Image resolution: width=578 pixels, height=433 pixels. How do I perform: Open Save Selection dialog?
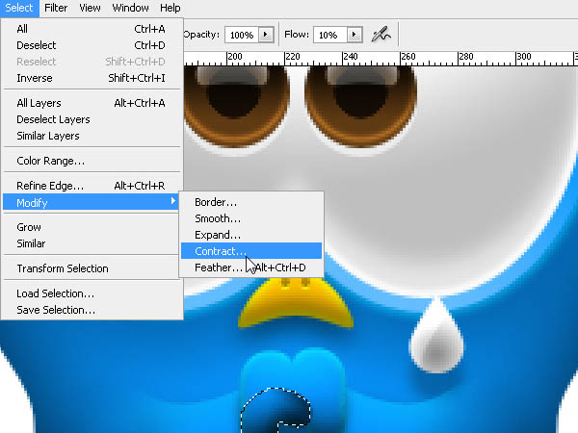[91, 310]
